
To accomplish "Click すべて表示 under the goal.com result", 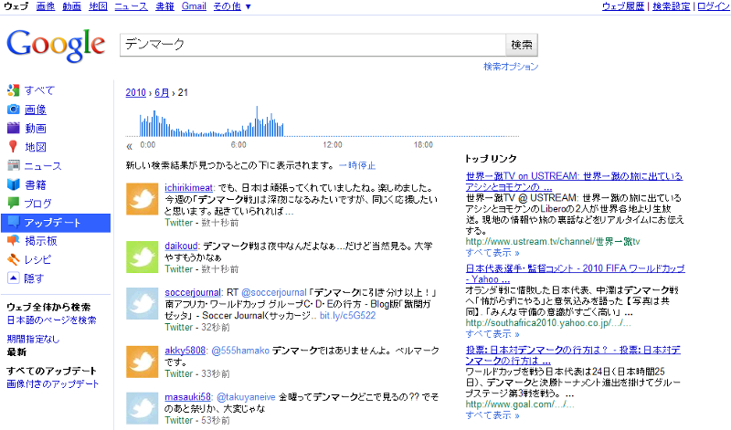I will pos(493,415).
